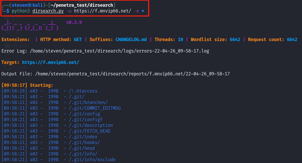Click the /.git/ result path
Screen dimensions: 302x163
pyautogui.click(x=77, y=97)
